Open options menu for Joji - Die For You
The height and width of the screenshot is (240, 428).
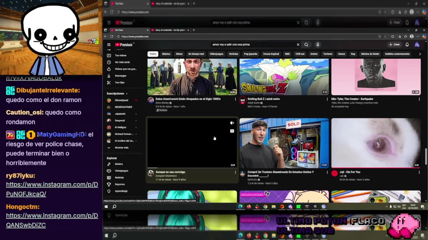pyautogui.click(x=419, y=172)
